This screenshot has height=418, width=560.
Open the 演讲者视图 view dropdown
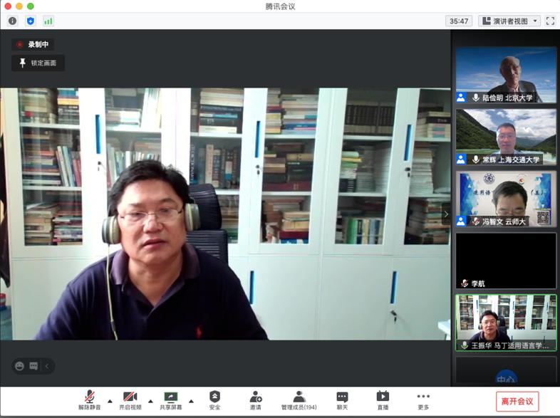click(x=509, y=21)
